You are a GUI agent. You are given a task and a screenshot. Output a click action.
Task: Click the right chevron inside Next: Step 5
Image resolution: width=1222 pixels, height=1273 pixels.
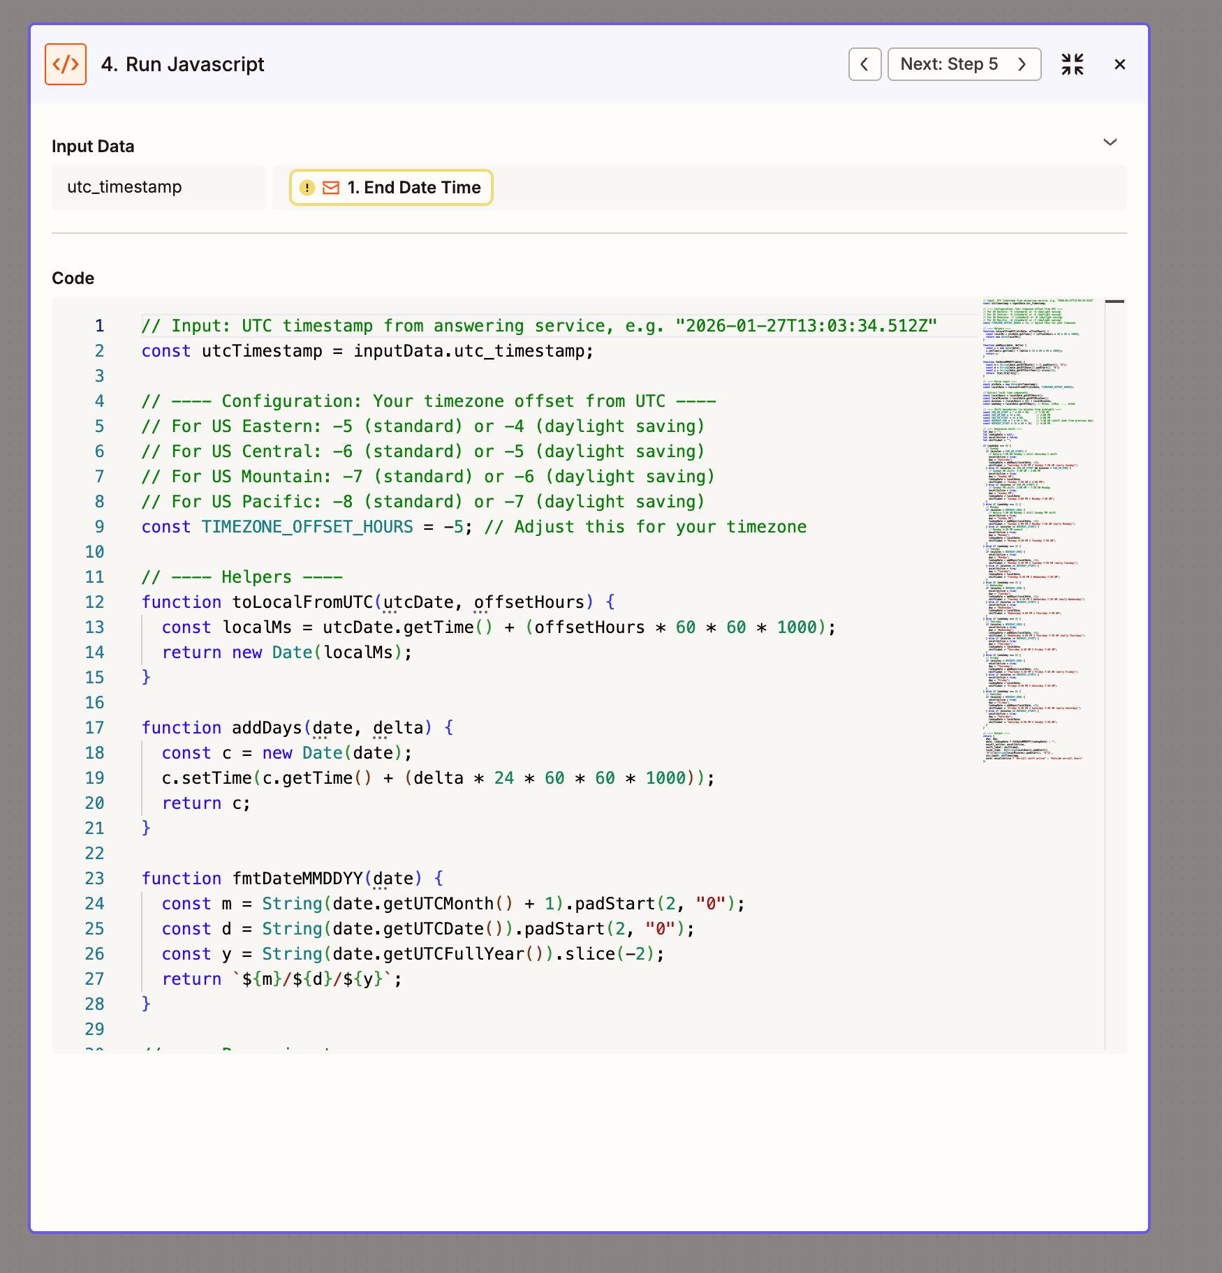(x=1022, y=64)
